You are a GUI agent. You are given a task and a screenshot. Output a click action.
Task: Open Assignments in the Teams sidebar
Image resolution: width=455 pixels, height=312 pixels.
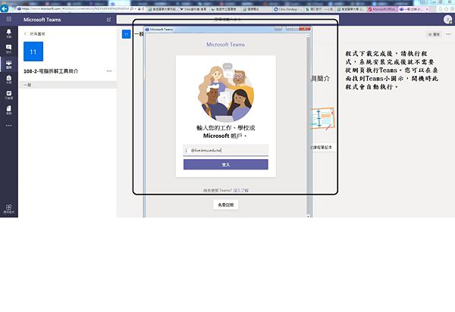coord(8,80)
